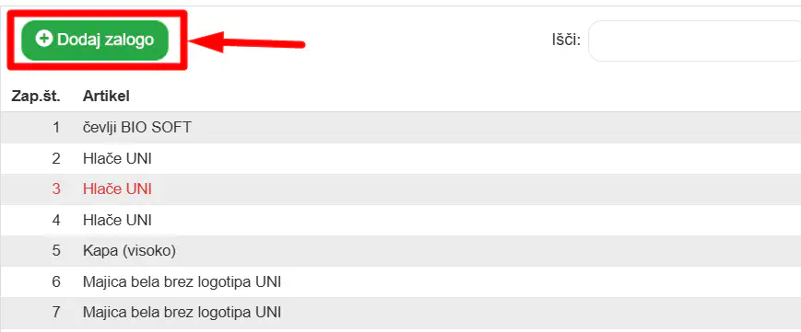This screenshot has height=332, width=801.
Task: Click the plus icon inside Dodaj zalogo
Action: pos(44,39)
